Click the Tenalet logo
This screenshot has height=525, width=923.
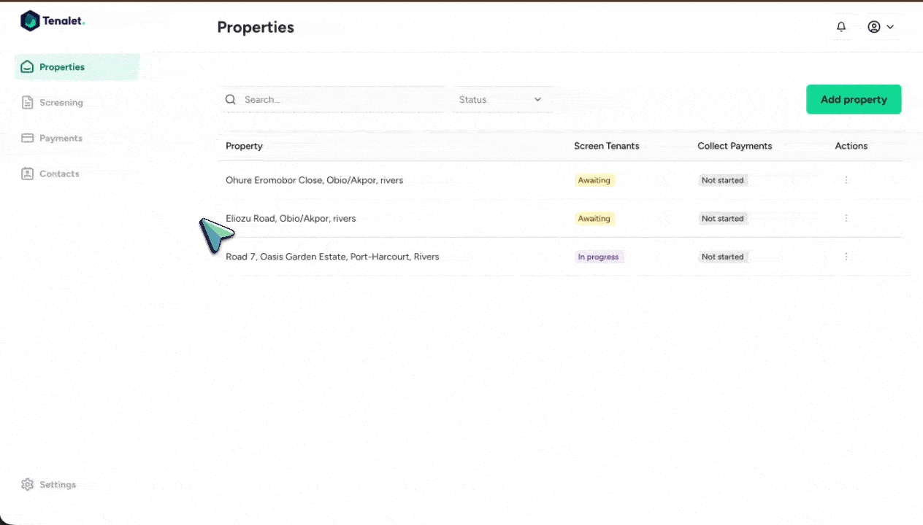pyautogui.click(x=51, y=20)
